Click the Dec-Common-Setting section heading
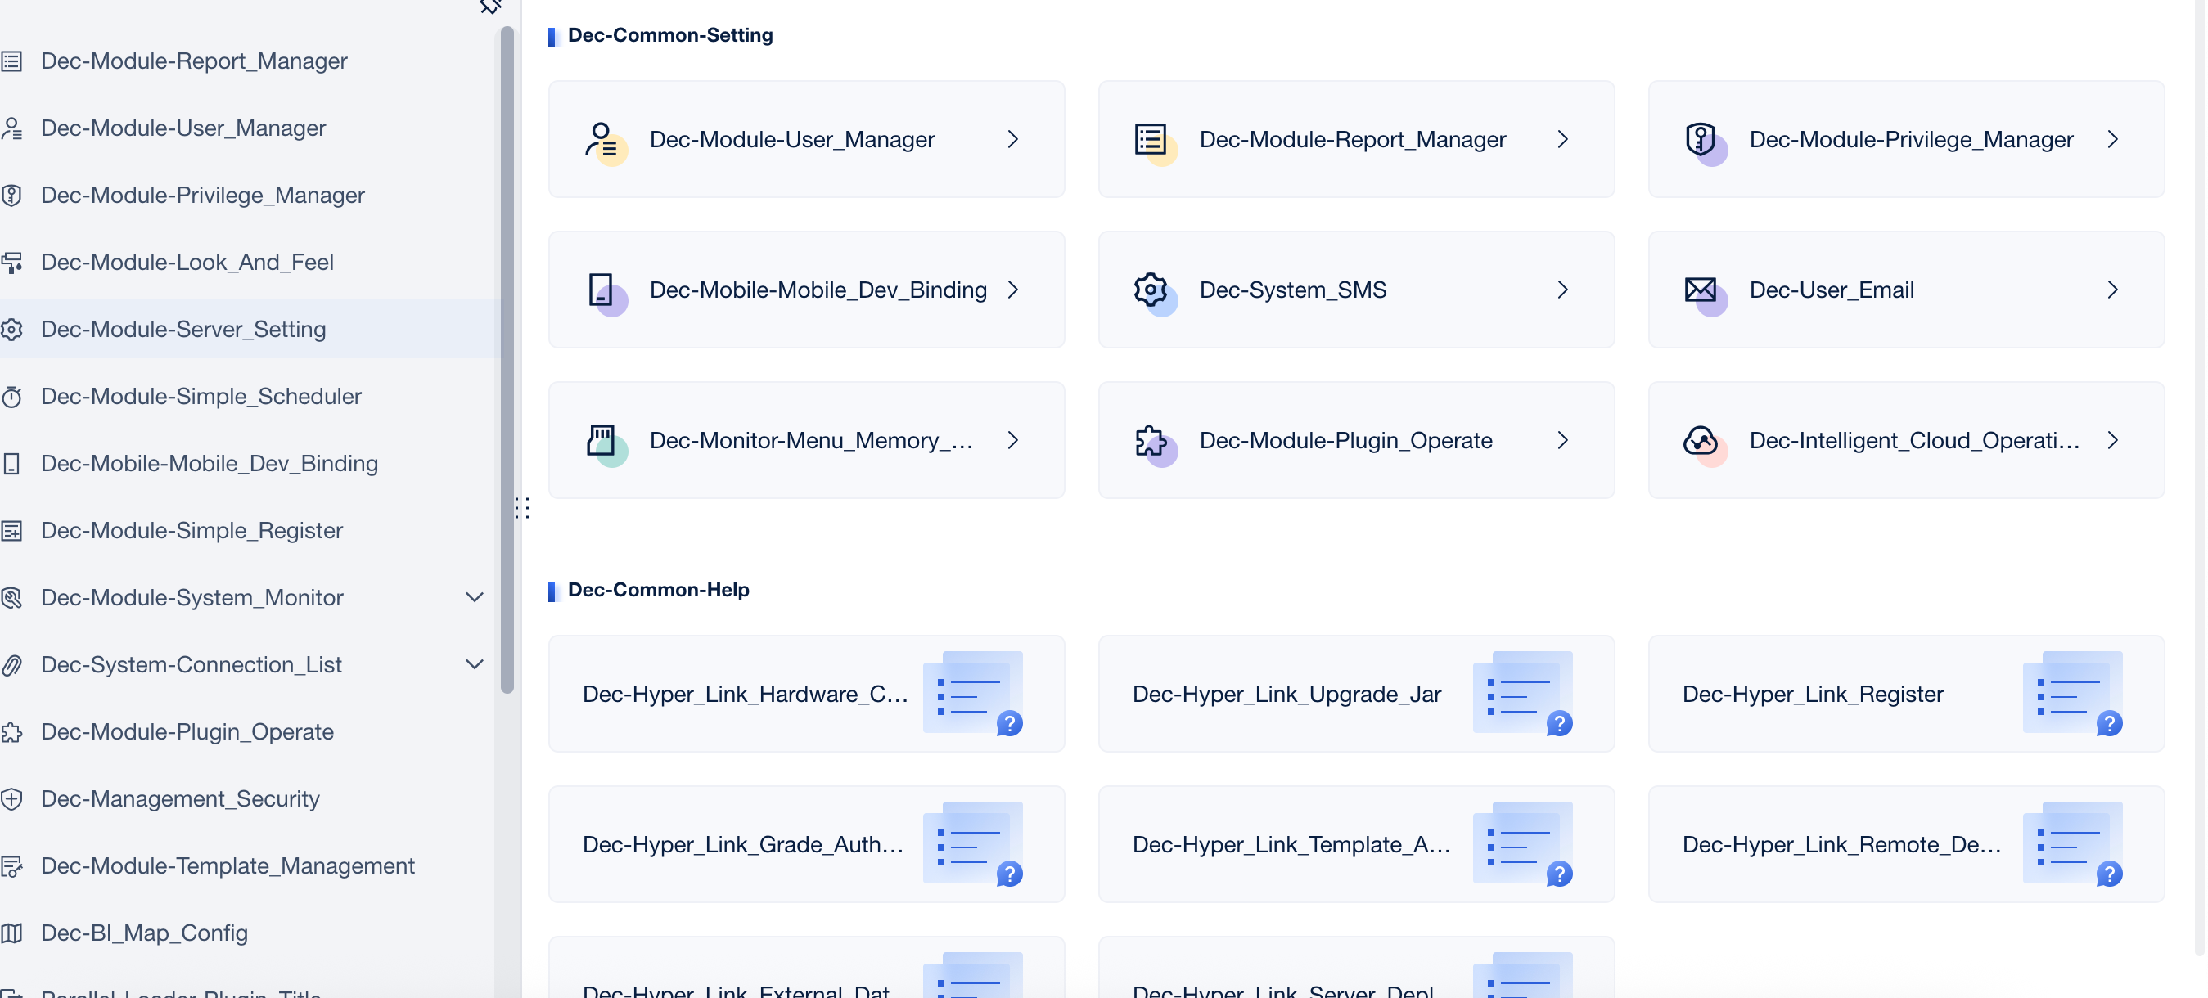This screenshot has height=998, width=2208. pyautogui.click(x=670, y=35)
